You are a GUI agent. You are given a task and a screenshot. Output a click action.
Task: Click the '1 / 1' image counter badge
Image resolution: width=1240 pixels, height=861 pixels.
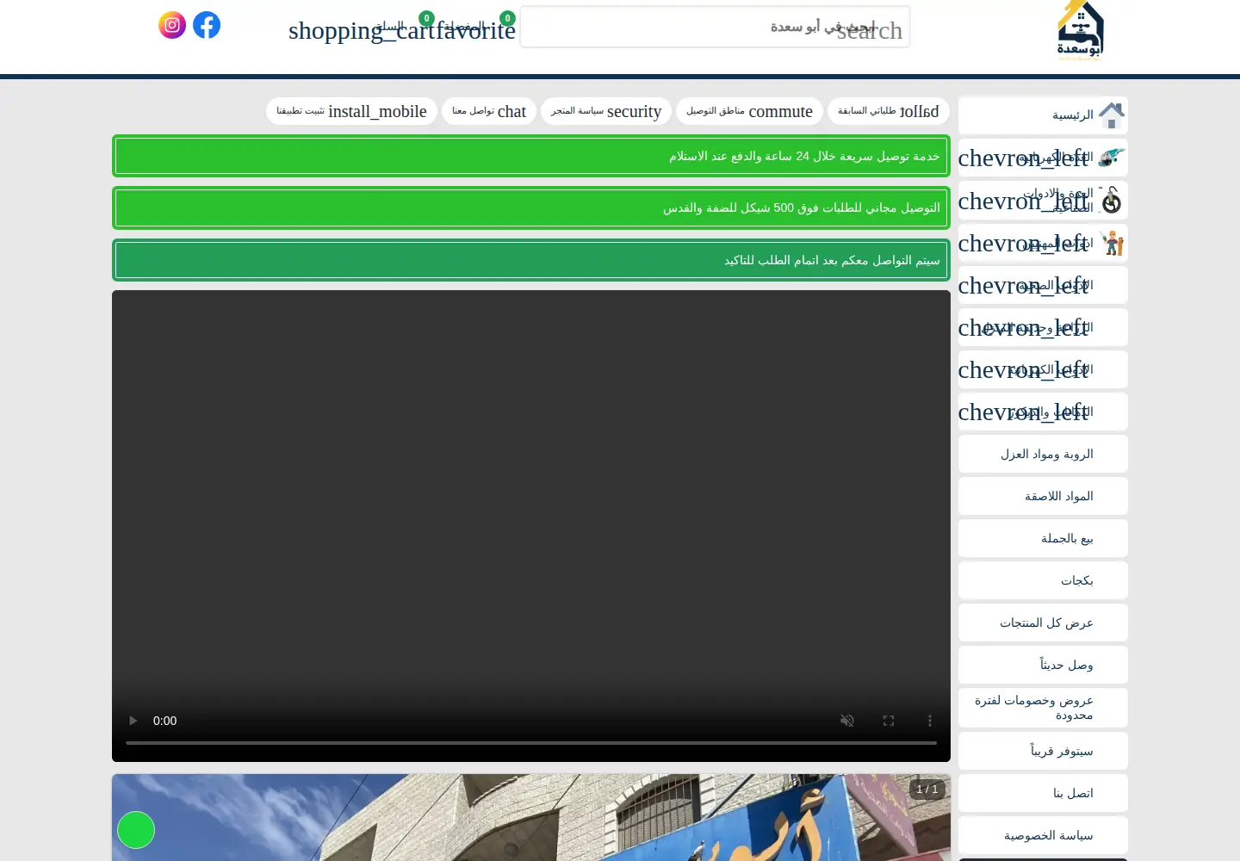[x=927, y=790]
